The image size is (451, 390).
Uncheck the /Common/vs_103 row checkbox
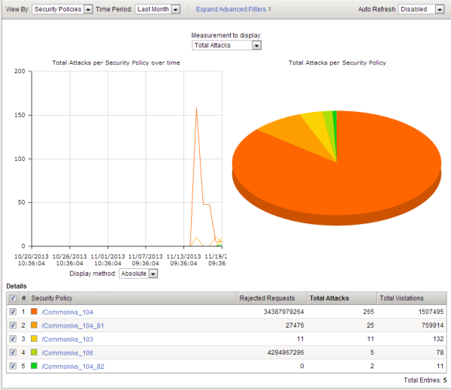click(x=12, y=339)
